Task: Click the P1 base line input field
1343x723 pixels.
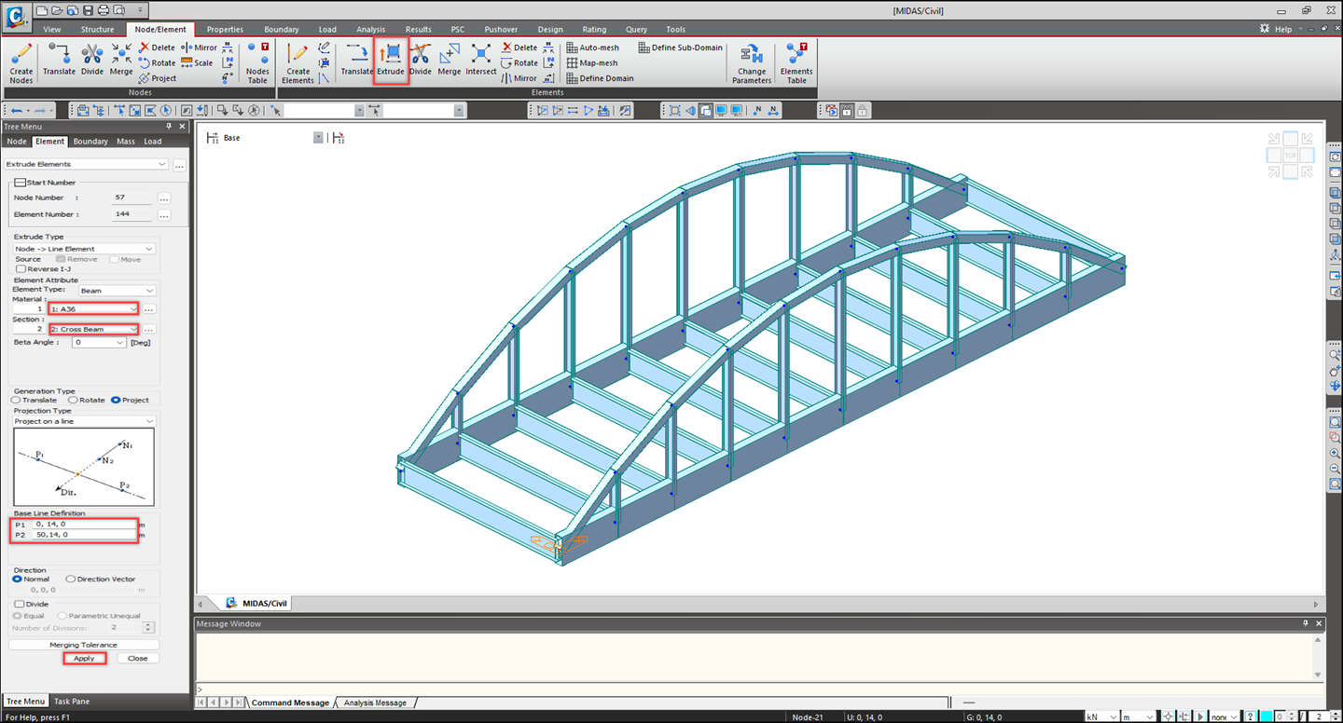Action: 84,524
